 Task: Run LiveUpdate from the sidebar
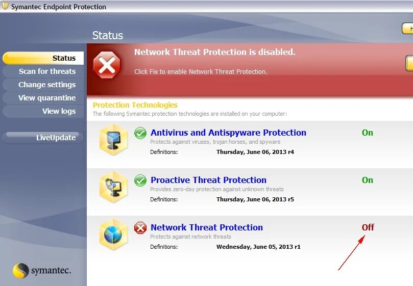coord(43,138)
